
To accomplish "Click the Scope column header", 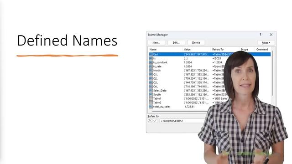I will (245, 50).
